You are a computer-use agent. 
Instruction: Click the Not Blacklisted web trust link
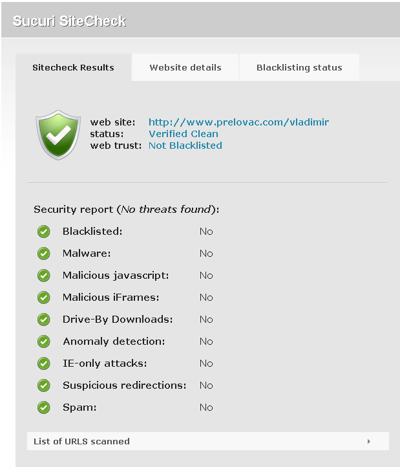pos(185,146)
